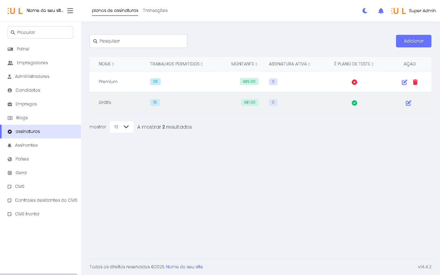Collapse sidebar with the hamburger menu icon
The width and height of the screenshot is (440, 275).
click(x=70, y=11)
